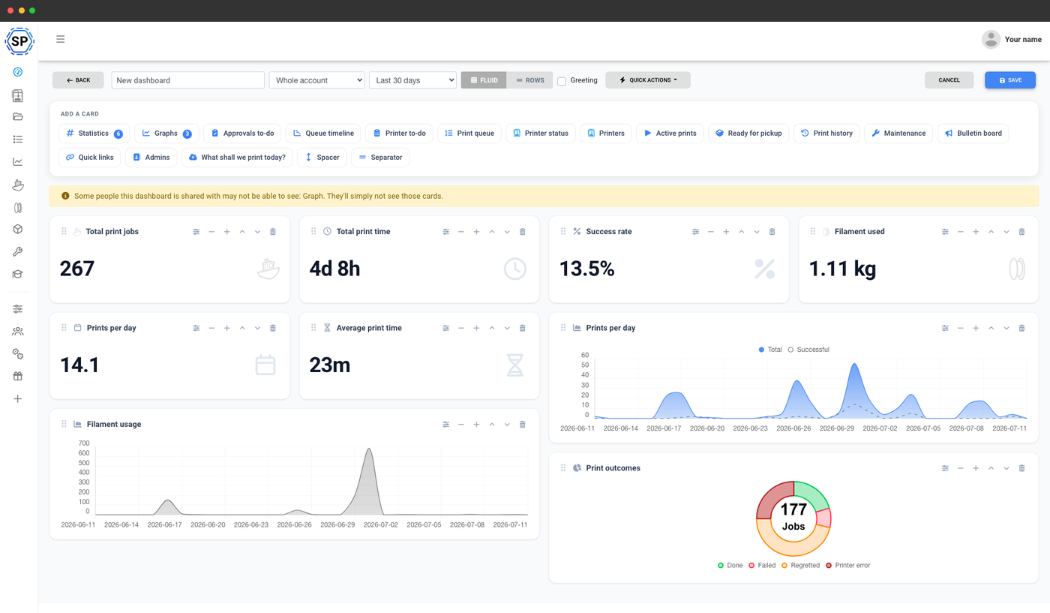Add the What shall we print today card
Screen dimensions: 1050x613
236,158
